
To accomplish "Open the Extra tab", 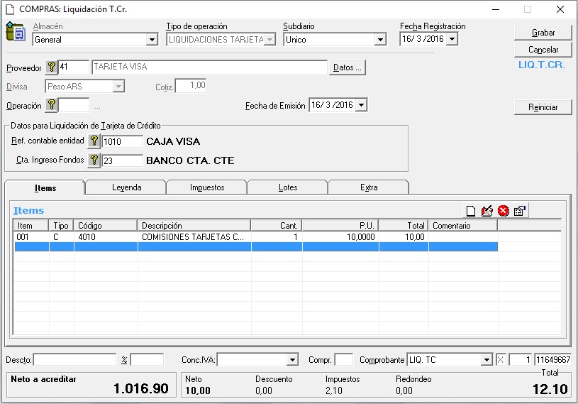I will pos(369,187).
